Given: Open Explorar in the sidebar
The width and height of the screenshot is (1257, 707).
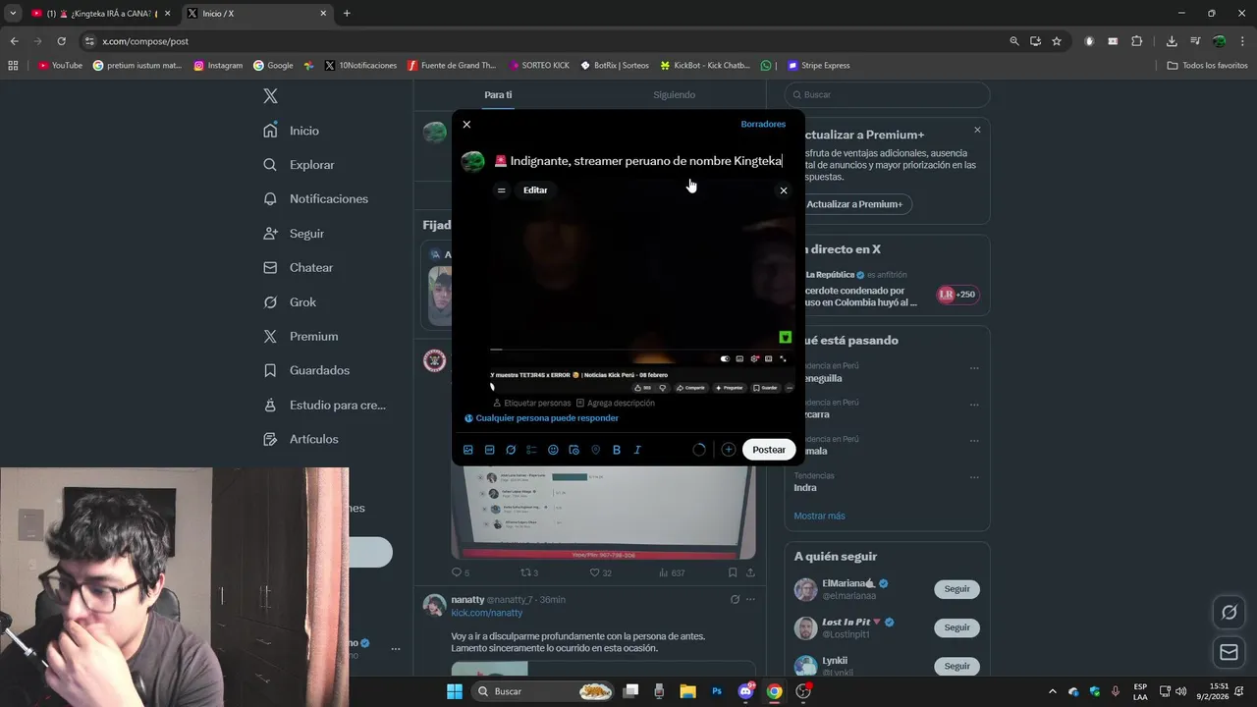Looking at the screenshot, I should coord(300,165).
